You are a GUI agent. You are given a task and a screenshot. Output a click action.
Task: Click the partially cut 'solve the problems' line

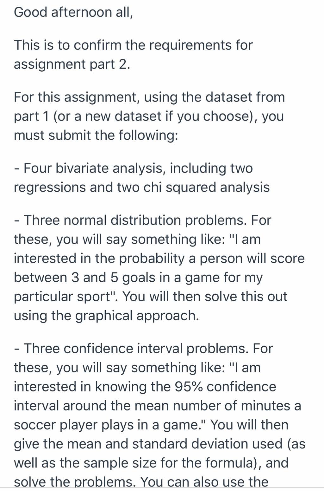[141, 482]
